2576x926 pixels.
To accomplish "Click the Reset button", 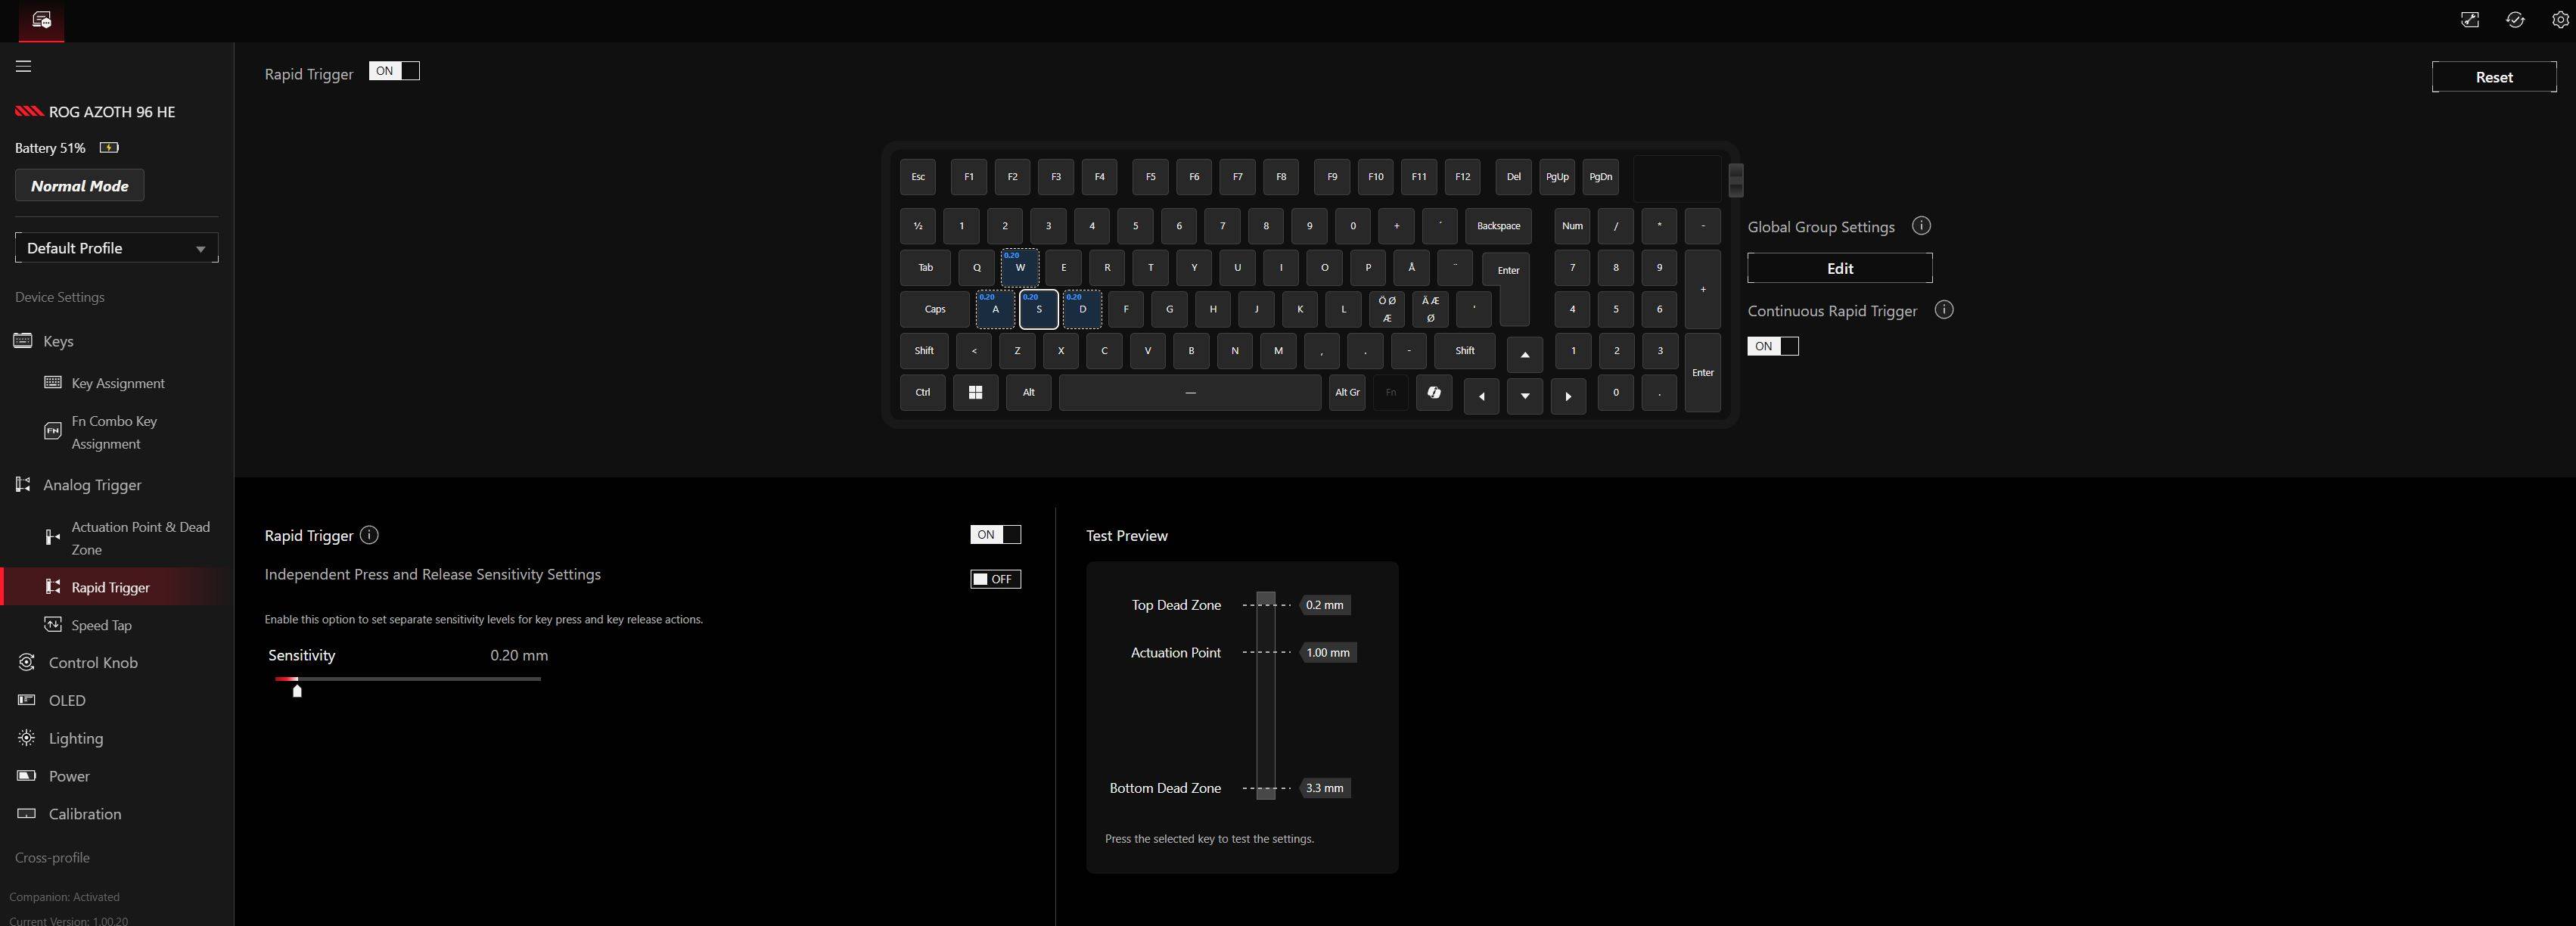I will click(x=2493, y=77).
